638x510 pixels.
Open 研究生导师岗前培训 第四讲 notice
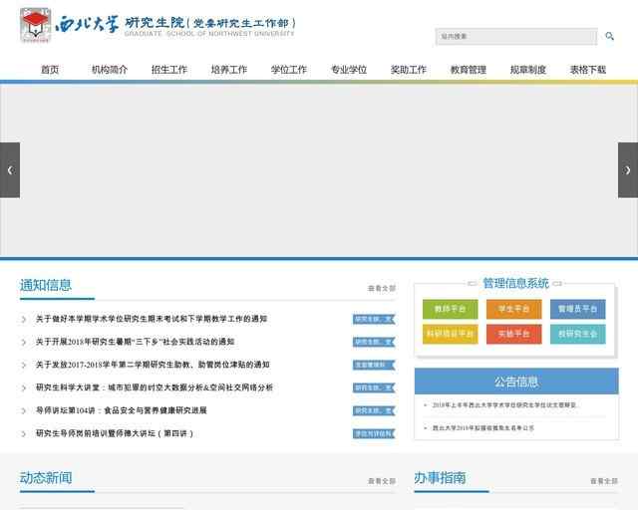115,433
